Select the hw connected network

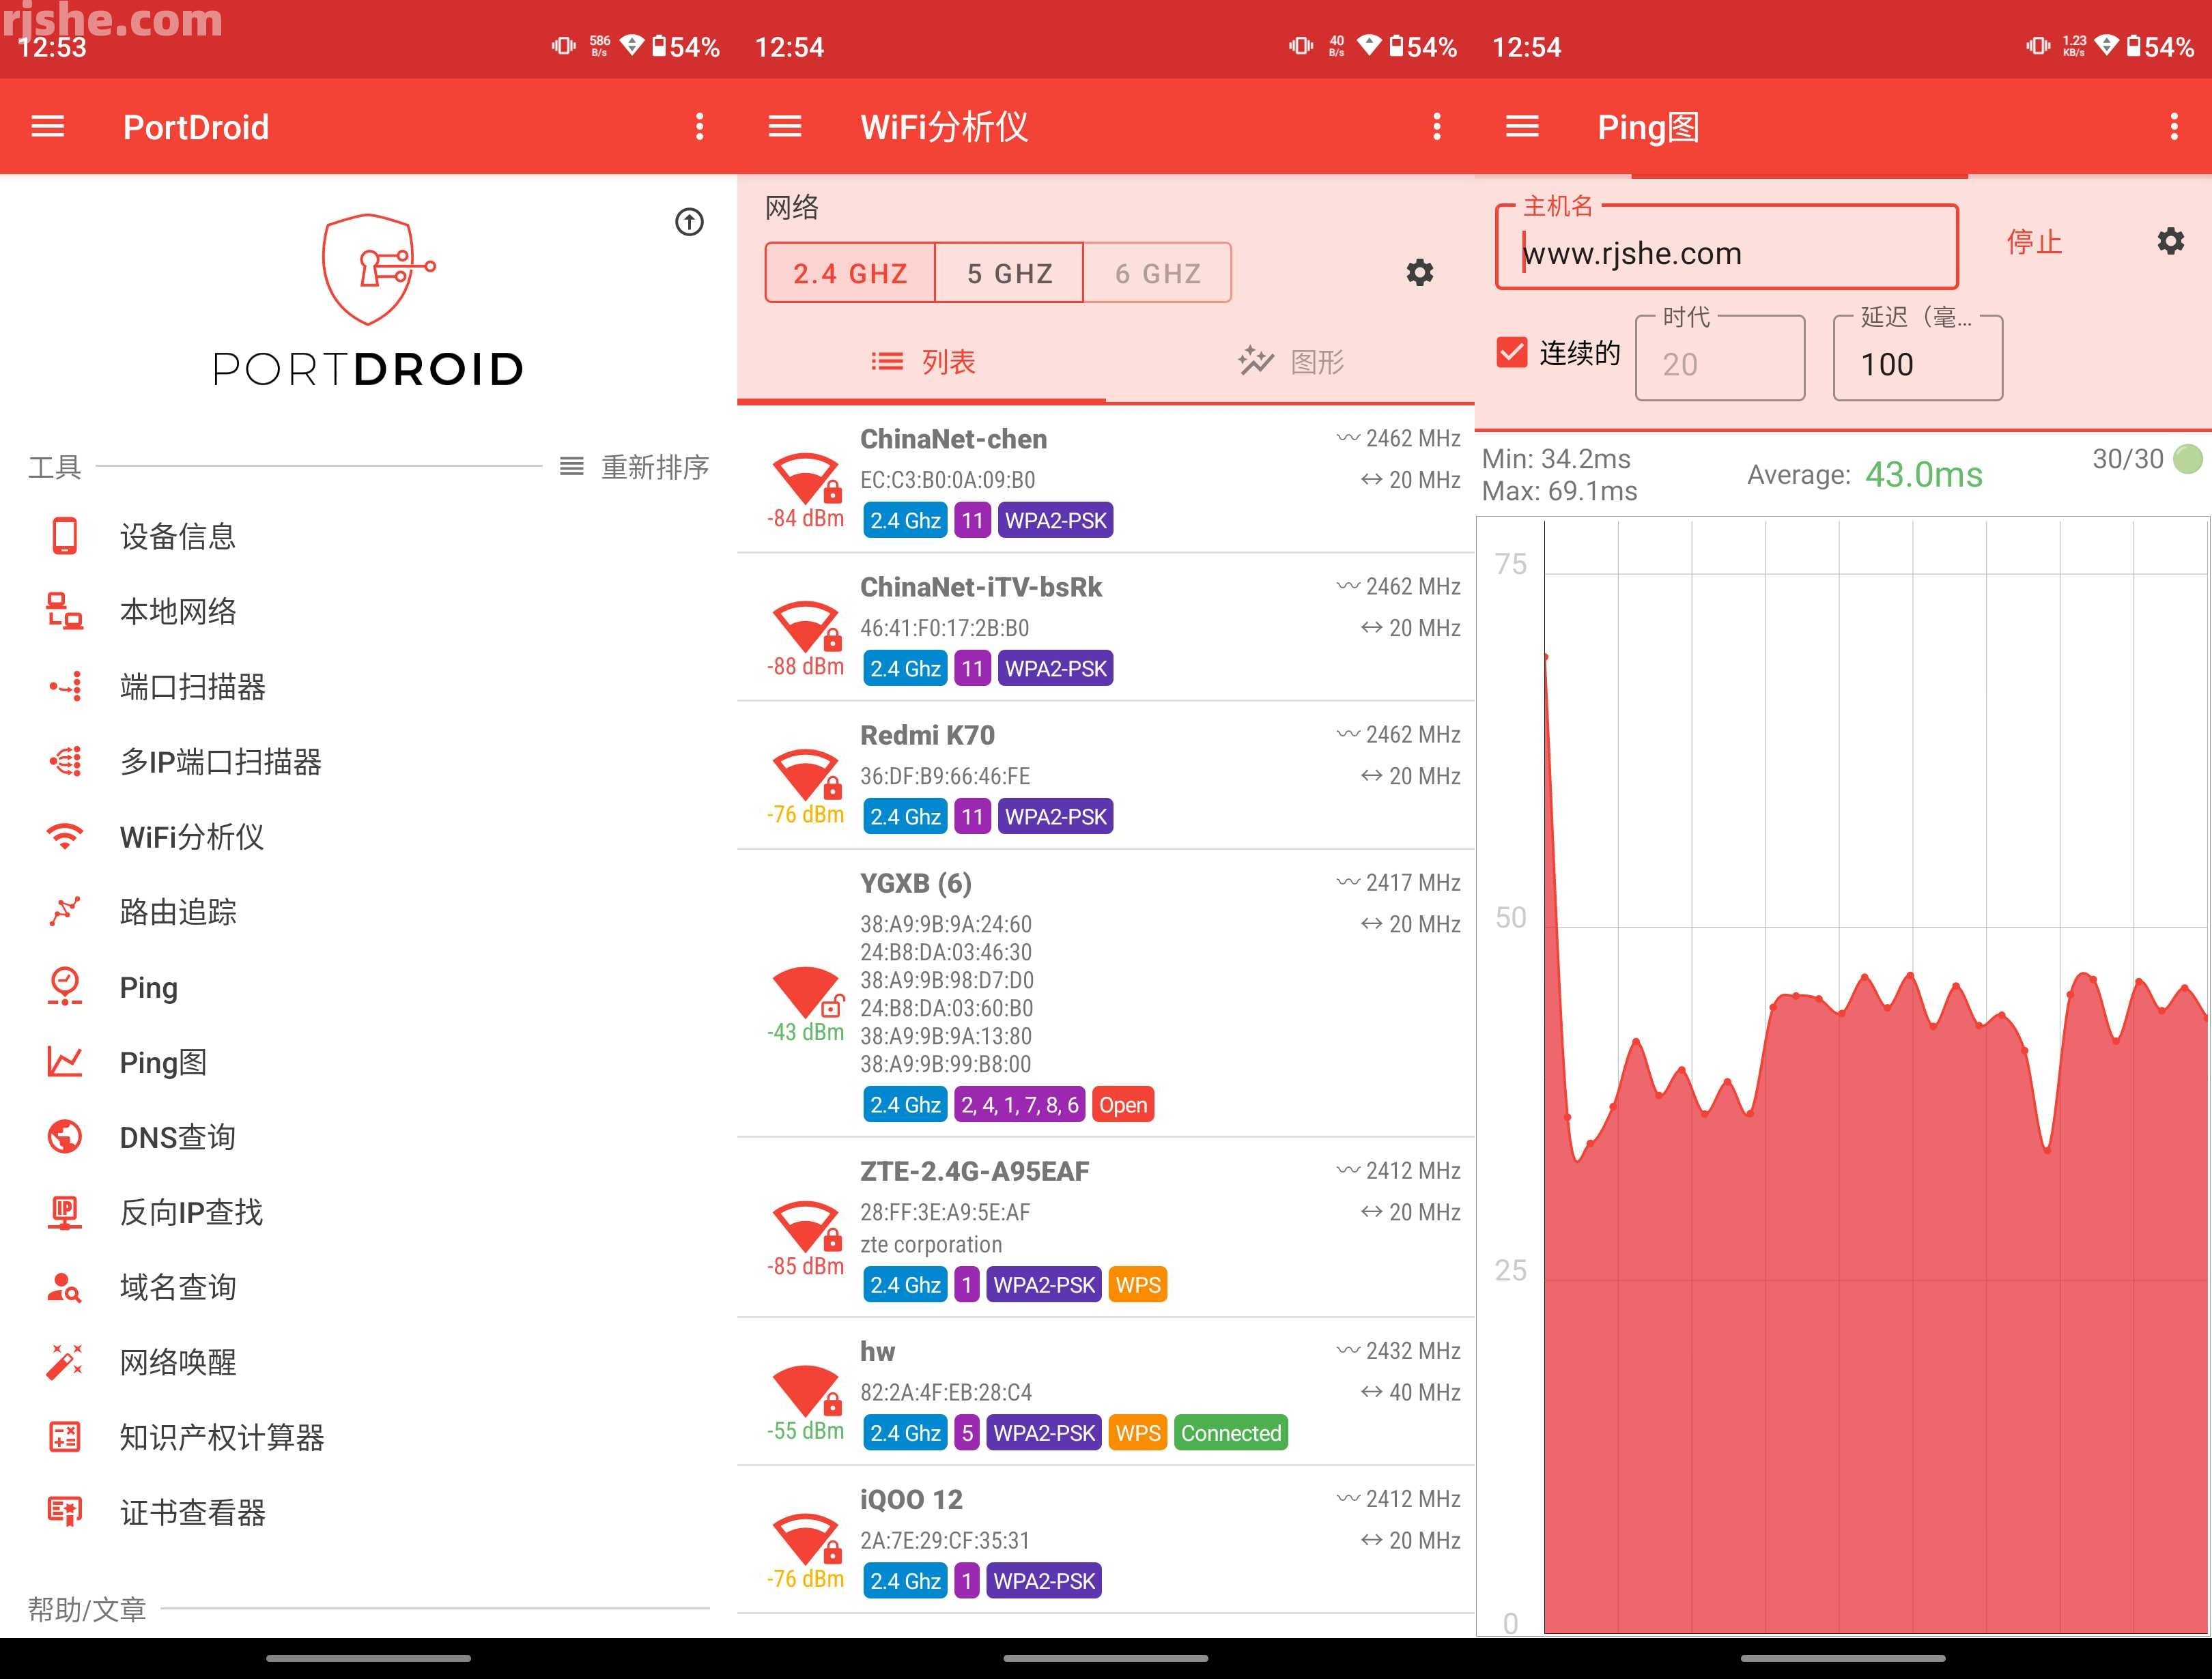1106,1391
